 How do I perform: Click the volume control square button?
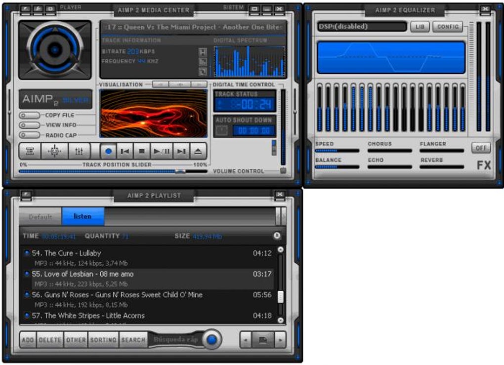pos(283,170)
